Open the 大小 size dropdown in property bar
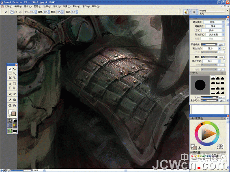 tap(36, 12)
